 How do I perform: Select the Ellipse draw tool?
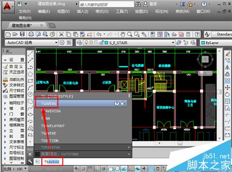point(30,114)
